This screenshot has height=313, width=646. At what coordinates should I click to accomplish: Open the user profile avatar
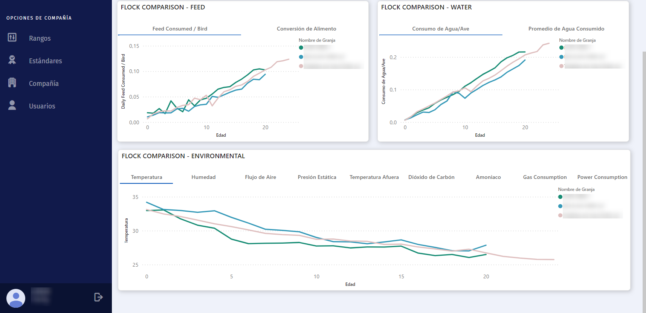pyautogui.click(x=16, y=298)
